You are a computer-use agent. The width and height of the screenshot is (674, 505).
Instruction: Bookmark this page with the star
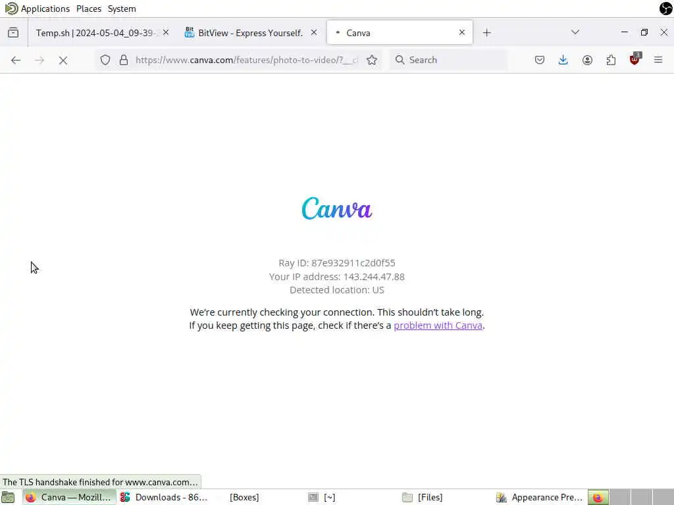click(372, 60)
